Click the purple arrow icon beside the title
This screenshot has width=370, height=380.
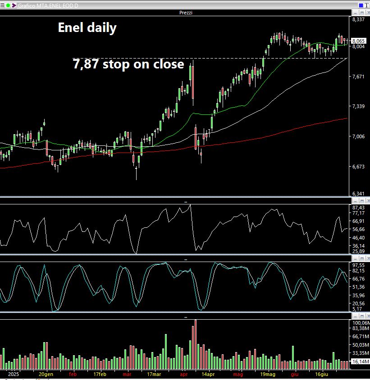[x=14, y=5]
